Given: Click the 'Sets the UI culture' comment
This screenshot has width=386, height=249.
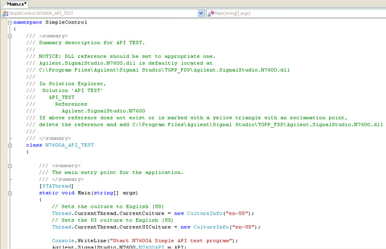Looking at the screenshot, I should (x=113, y=220).
